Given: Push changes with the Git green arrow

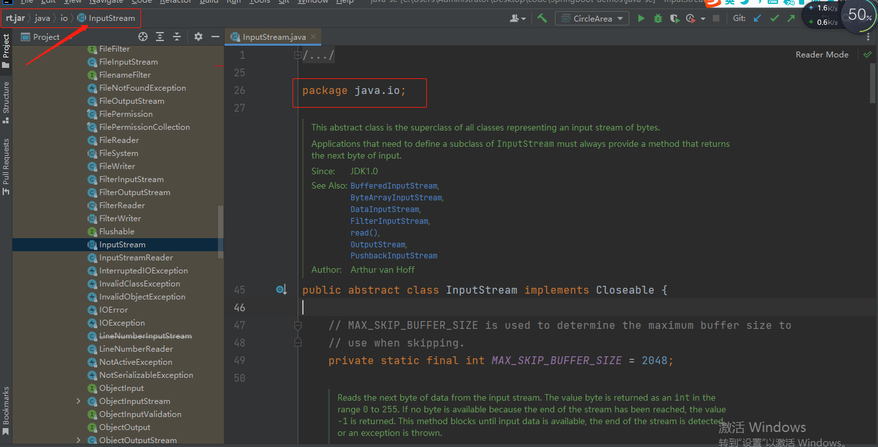Looking at the screenshot, I should 791,18.
